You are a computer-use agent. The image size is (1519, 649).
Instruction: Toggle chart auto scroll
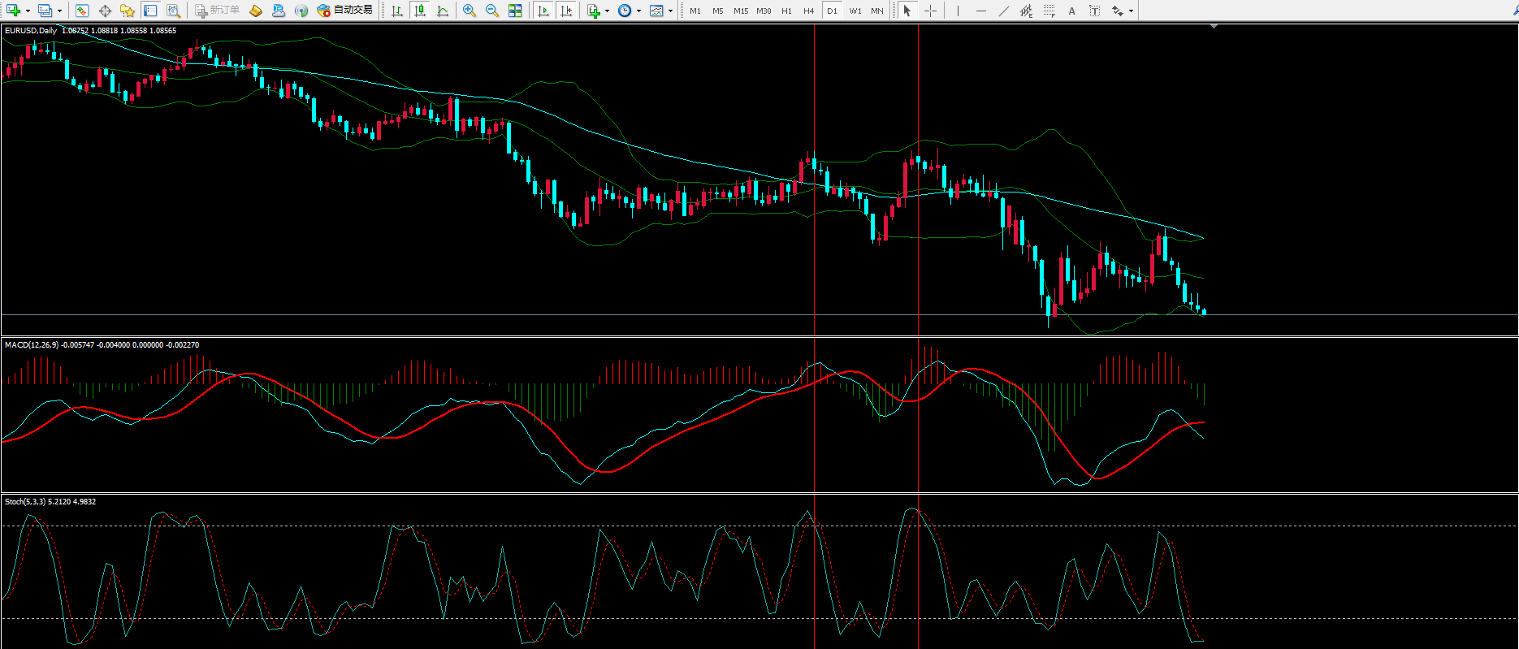point(543,11)
